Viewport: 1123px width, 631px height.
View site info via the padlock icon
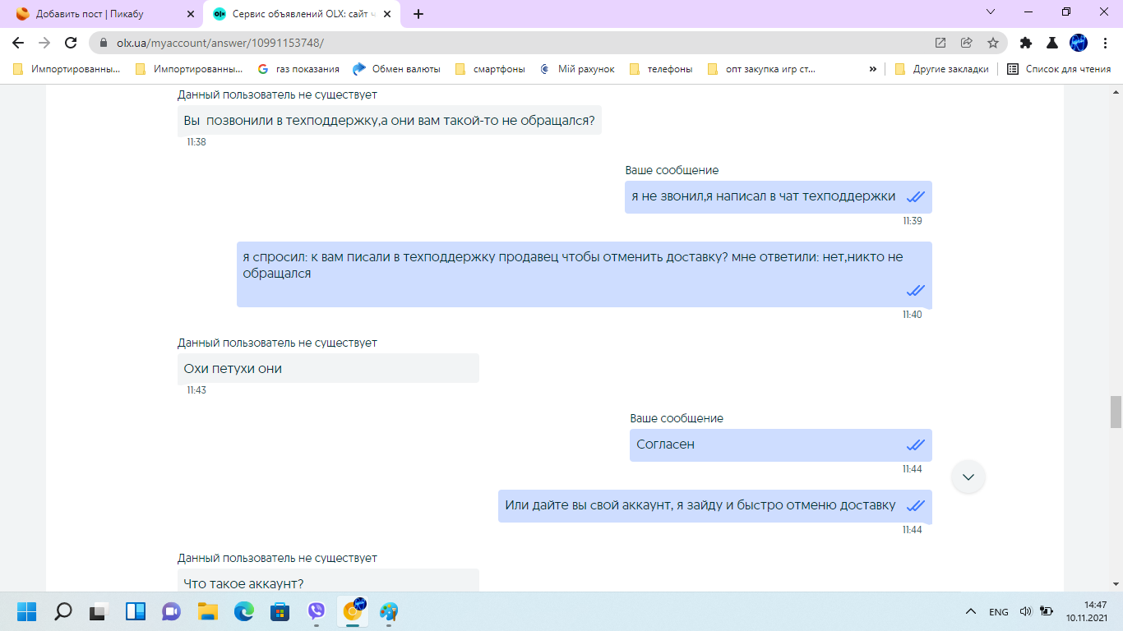pyautogui.click(x=104, y=43)
